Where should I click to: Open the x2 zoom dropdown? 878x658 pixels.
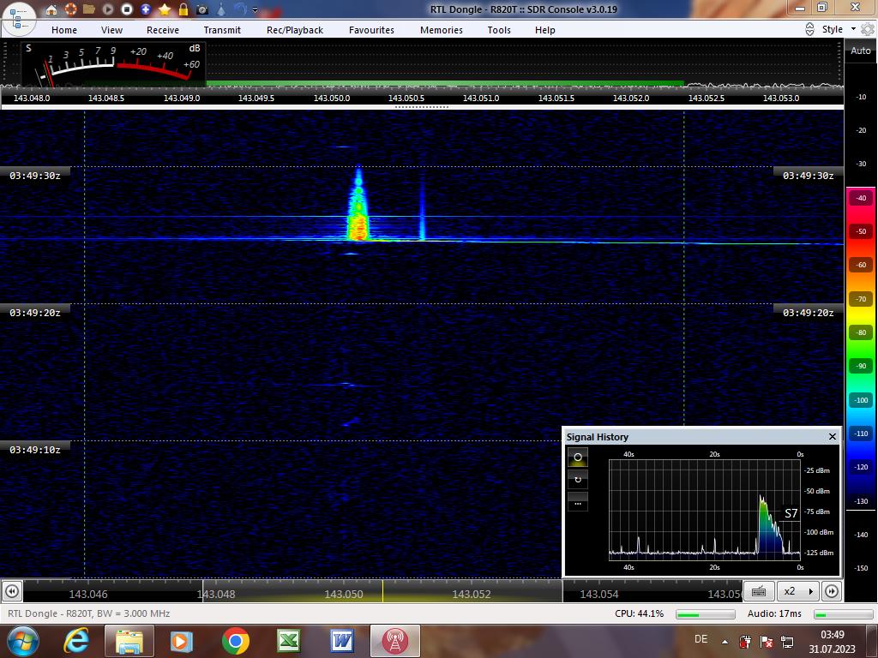coord(798,591)
